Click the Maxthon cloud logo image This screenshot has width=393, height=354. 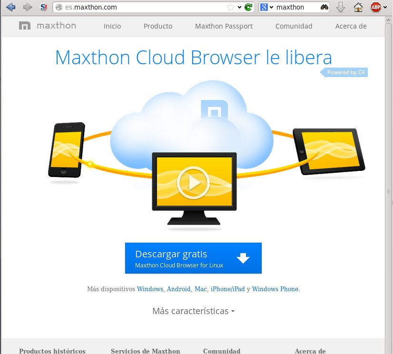215,109
